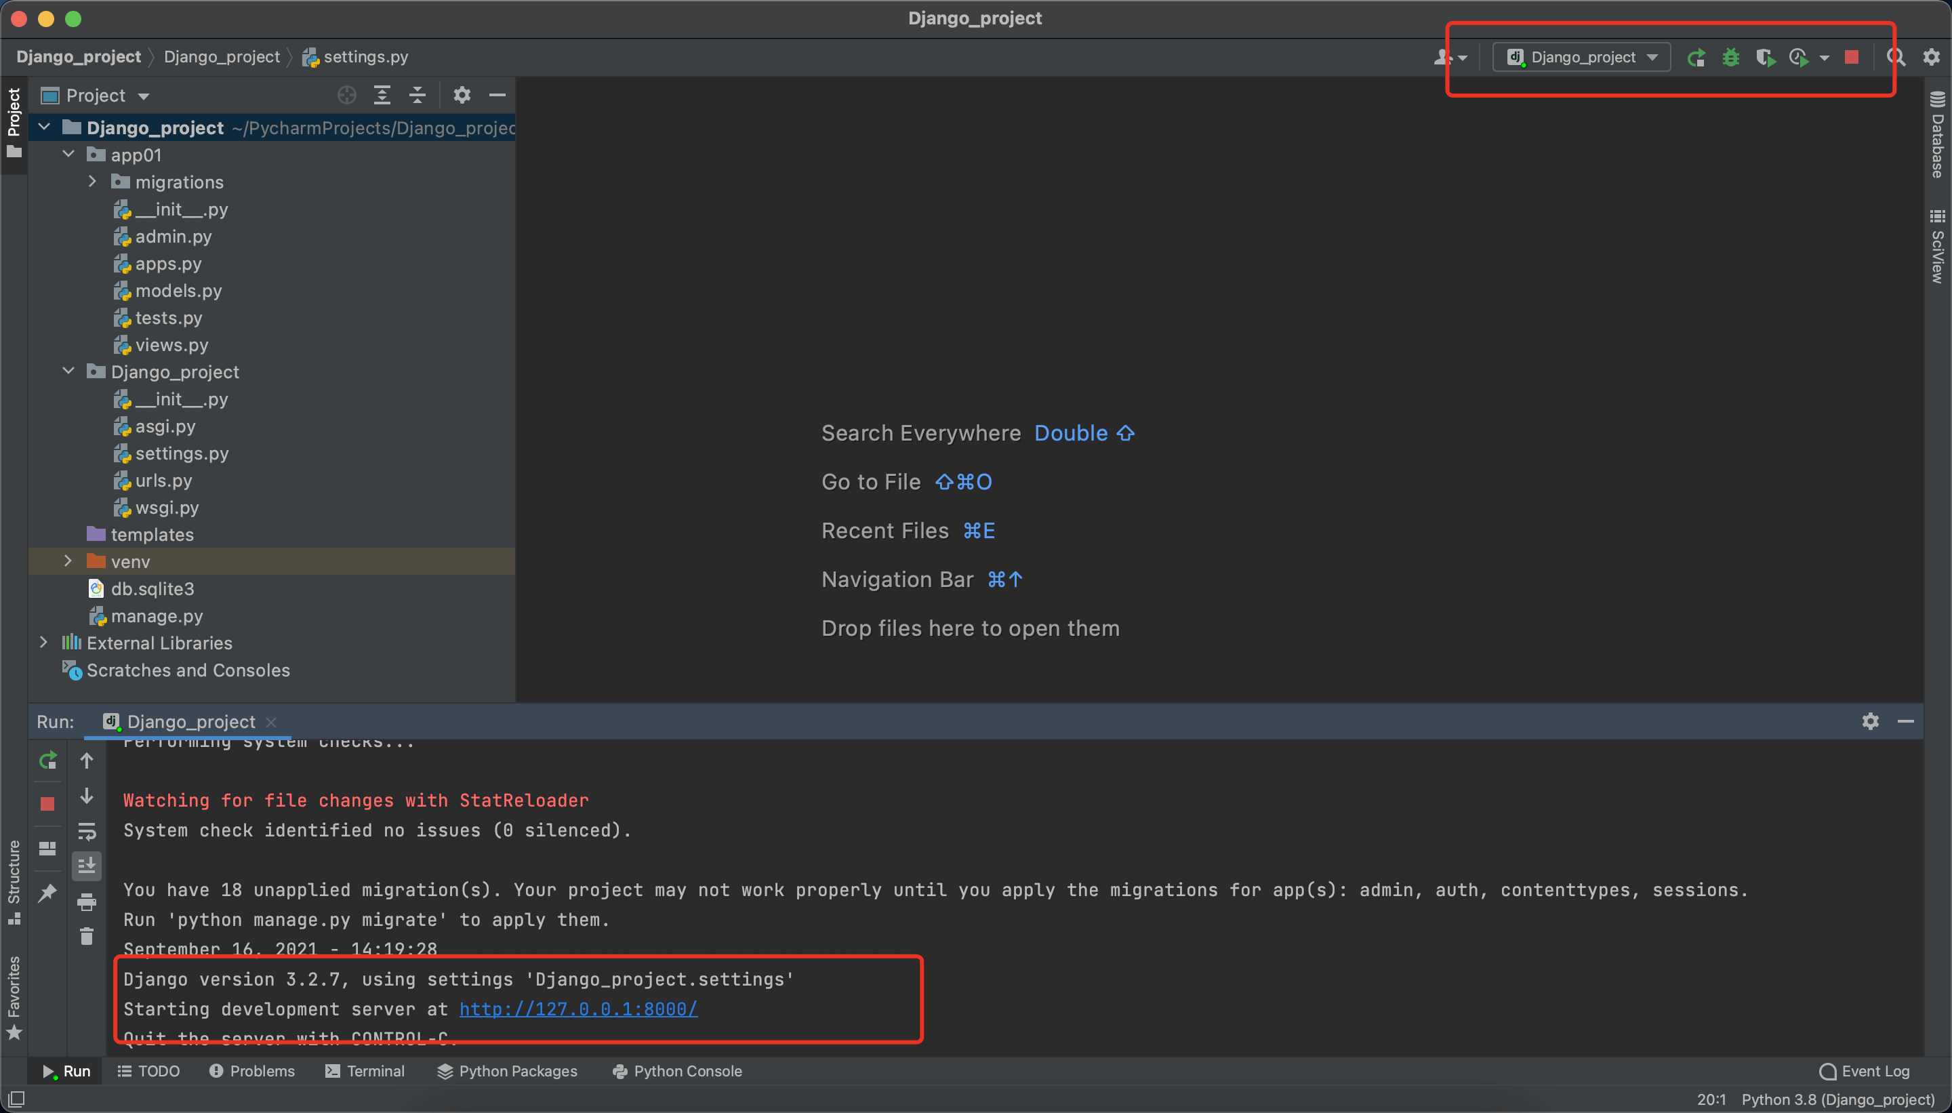Open the Event Log
The image size is (1952, 1113).
(x=1865, y=1071)
